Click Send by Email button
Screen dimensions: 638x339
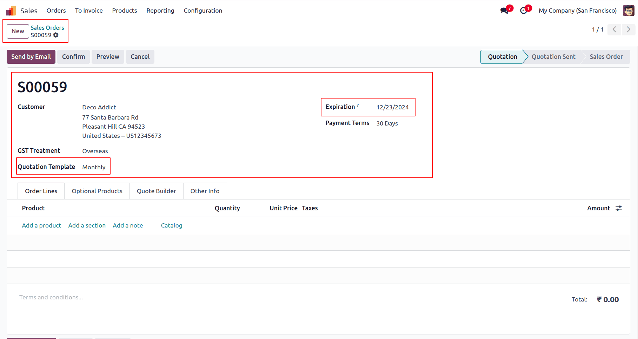31,57
